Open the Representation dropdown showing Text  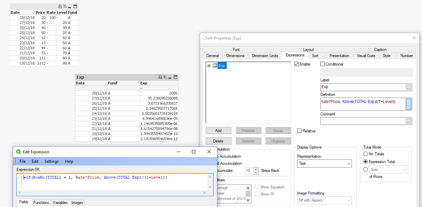coord(324,163)
